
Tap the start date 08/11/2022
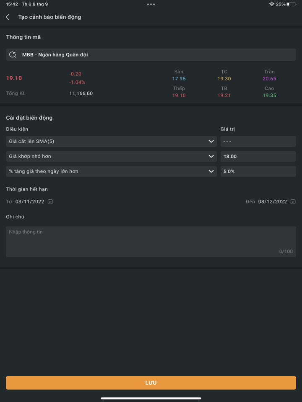(x=30, y=202)
